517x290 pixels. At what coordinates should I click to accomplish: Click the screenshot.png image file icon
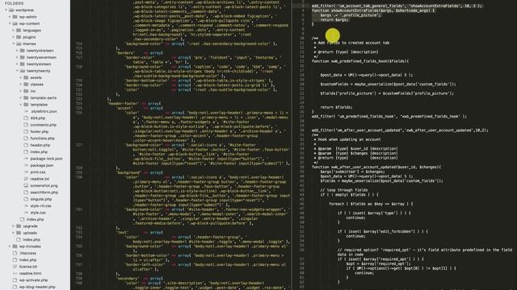point(26,185)
